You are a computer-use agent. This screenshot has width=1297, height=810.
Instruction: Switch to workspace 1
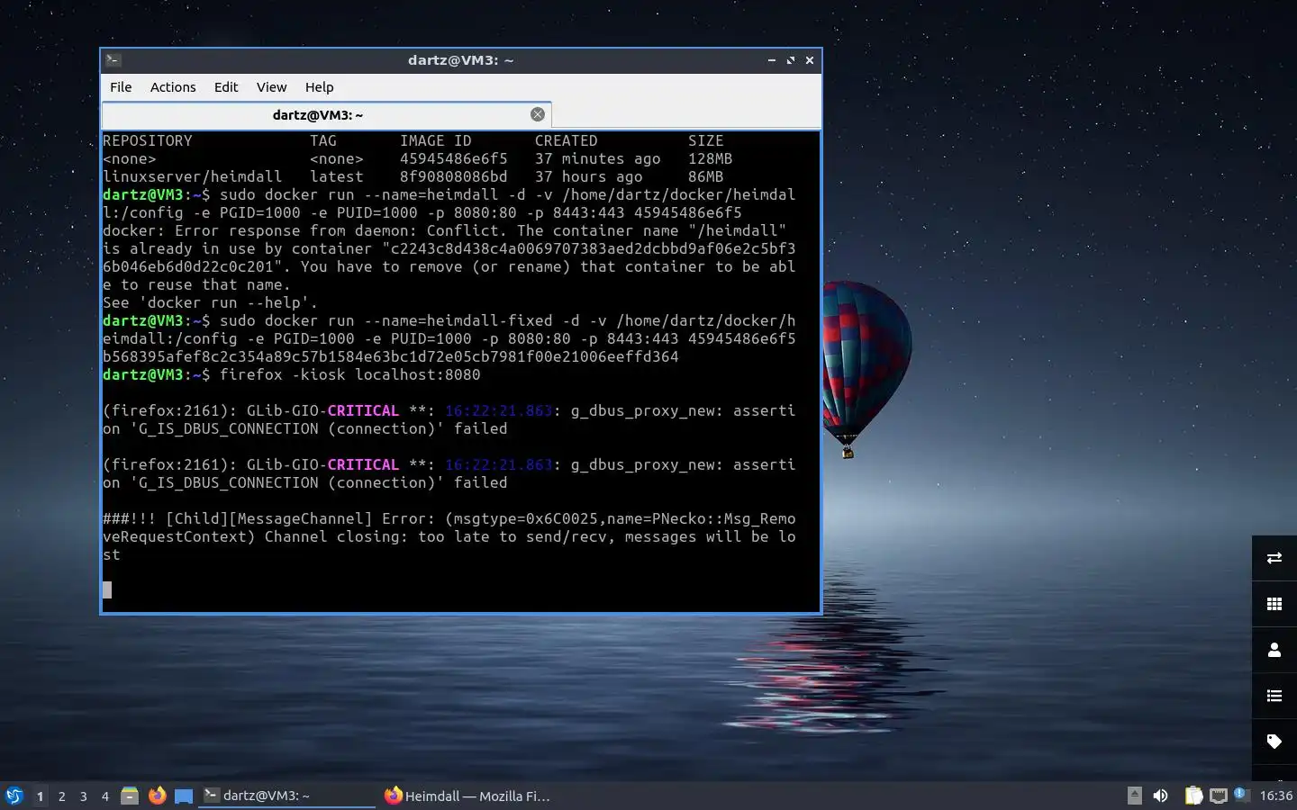tap(40, 796)
